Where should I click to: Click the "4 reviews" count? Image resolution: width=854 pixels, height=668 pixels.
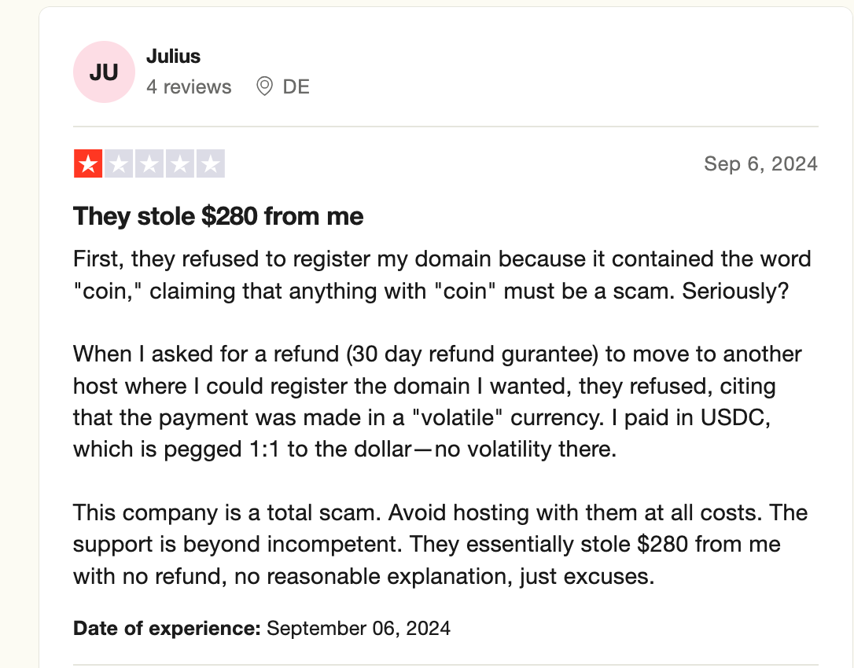coord(189,86)
